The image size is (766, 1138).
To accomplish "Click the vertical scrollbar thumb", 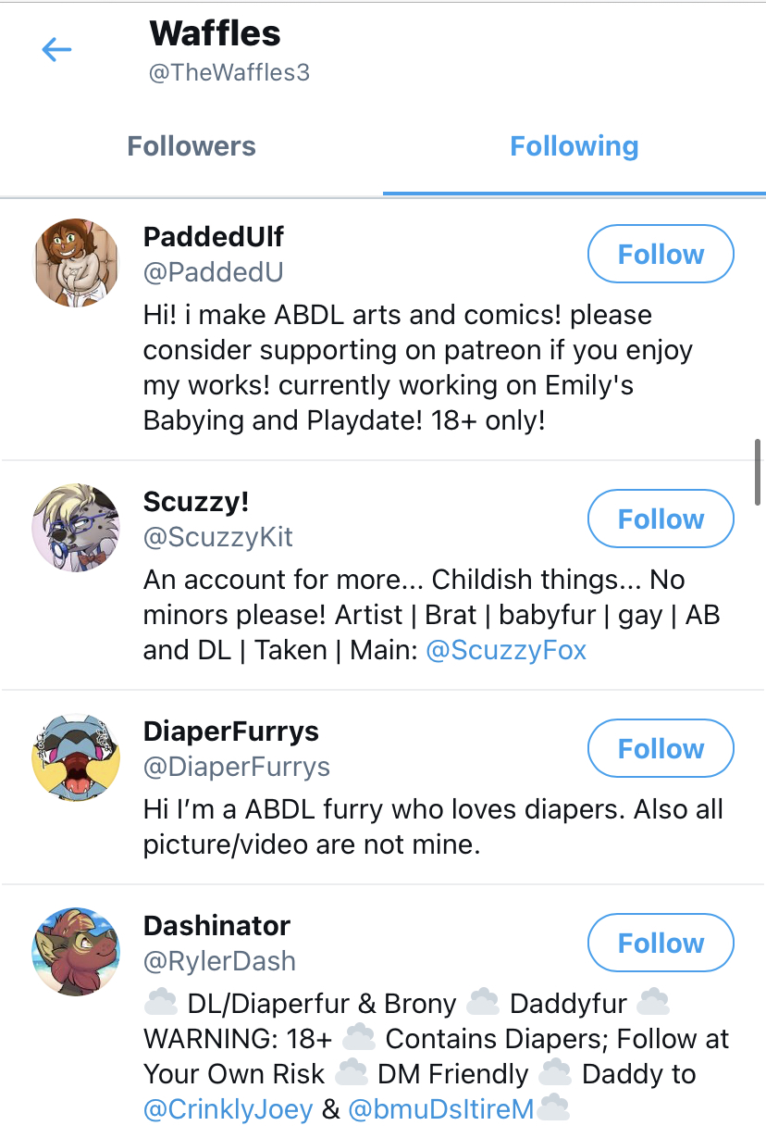I will click(x=760, y=472).
